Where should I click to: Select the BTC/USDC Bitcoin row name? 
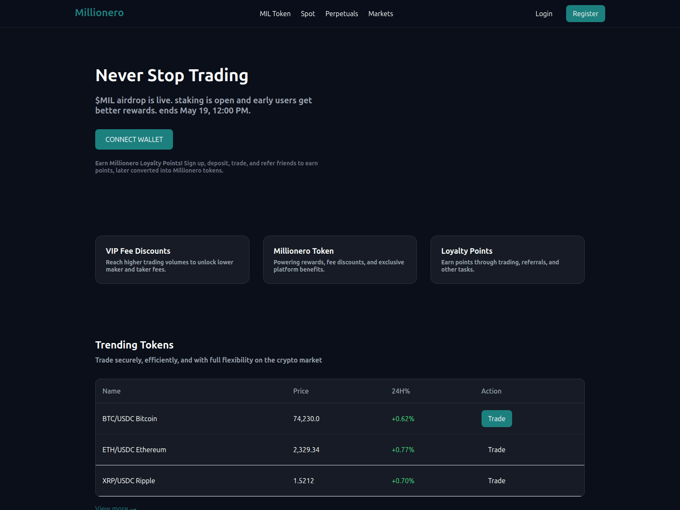pyautogui.click(x=130, y=419)
